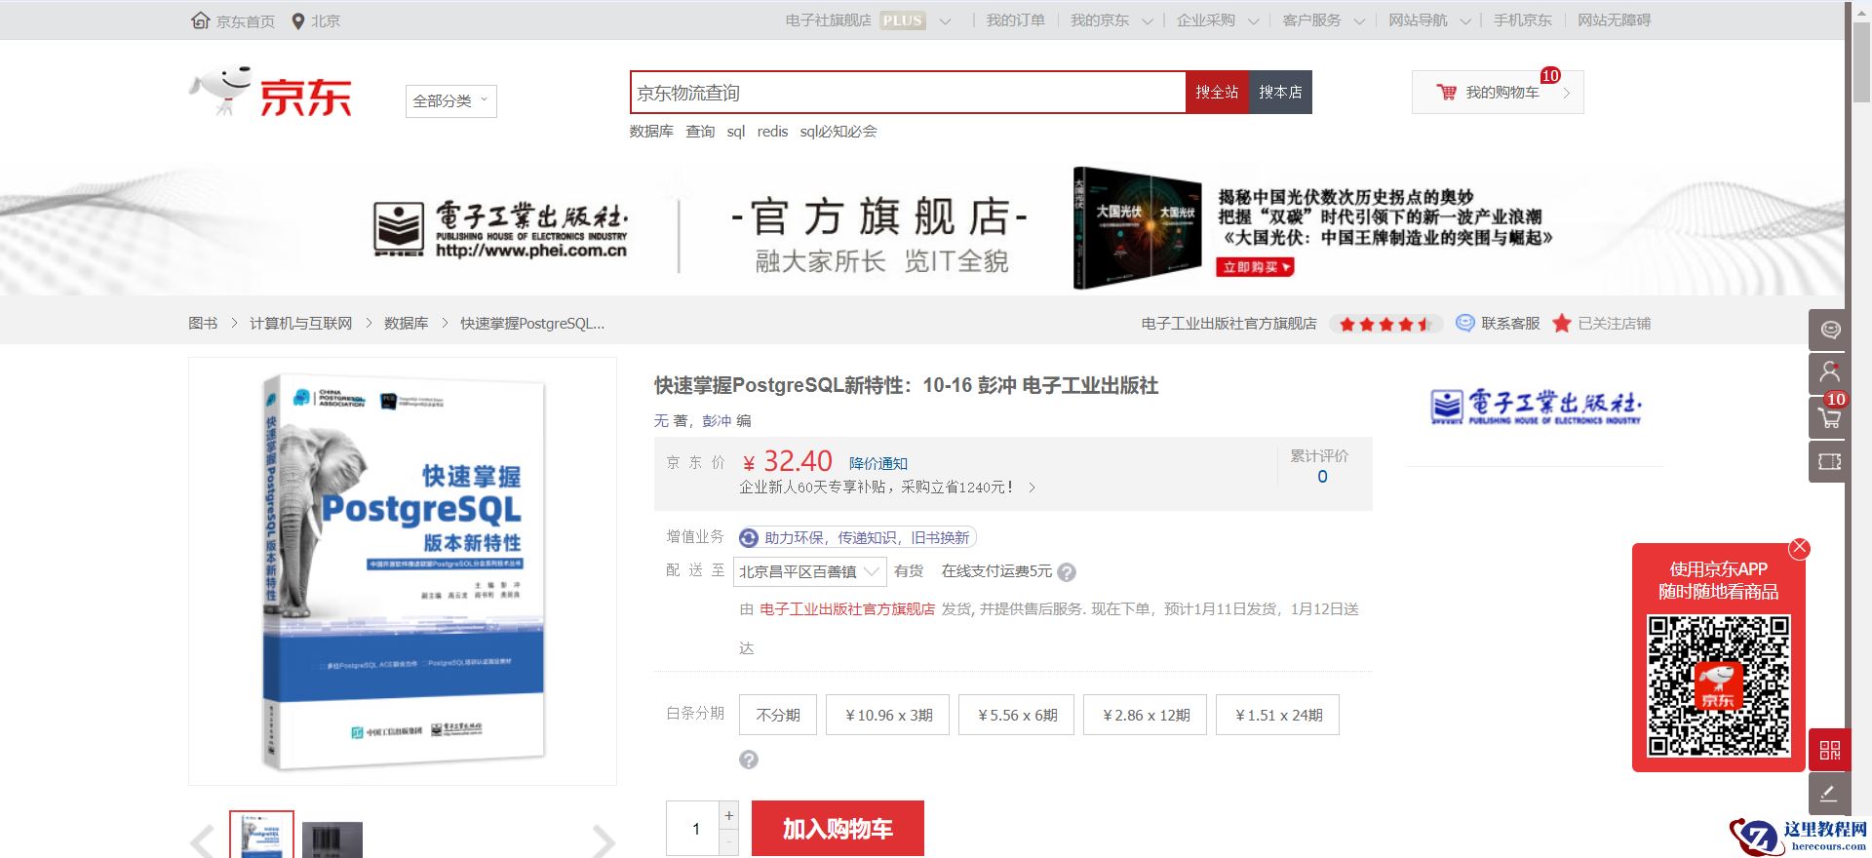The height and width of the screenshot is (858, 1872).
Task: Click the question mark help icon below installments
Action: 748,760
